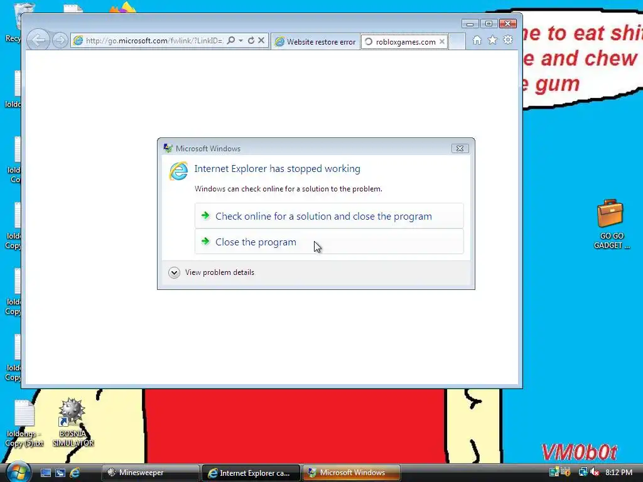Viewport: 643px width, 482px height.
Task: Click Switch between windows quick launch icon
Action: pyautogui.click(x=60, y=473)
